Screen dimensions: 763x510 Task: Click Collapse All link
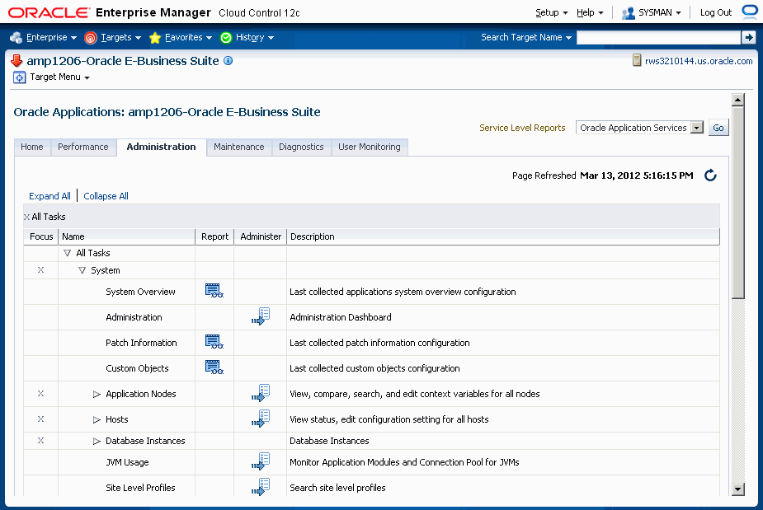[x=106, y=196]
